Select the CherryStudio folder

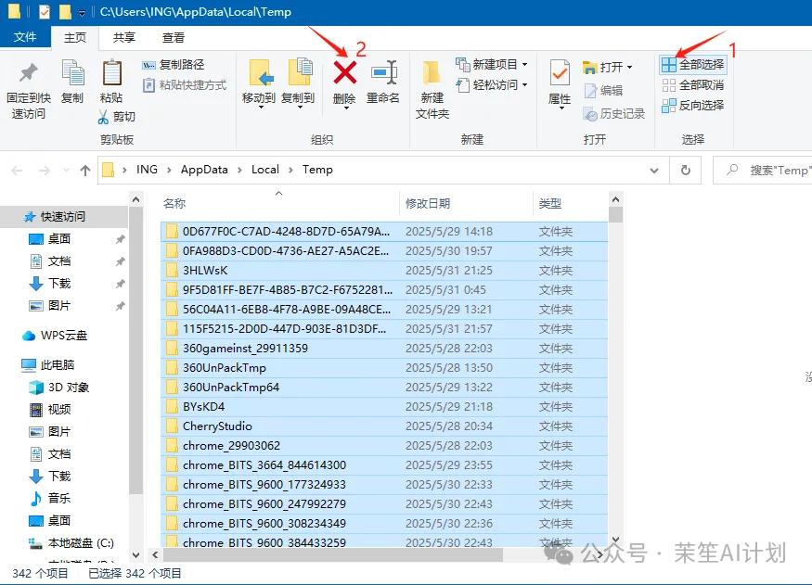pyautogui.click(x=384, y=426)
